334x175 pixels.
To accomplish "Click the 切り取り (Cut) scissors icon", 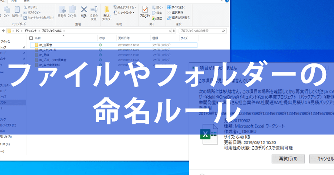I will (26, 7).
